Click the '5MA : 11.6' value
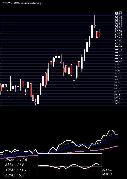 [x=15, y=165]
